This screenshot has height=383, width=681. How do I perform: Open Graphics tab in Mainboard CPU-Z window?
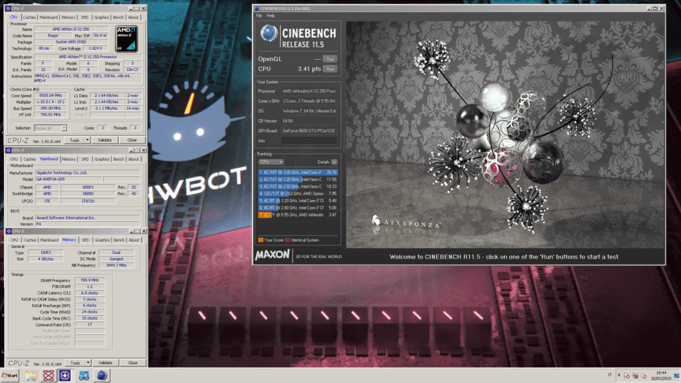click(102, 160)
